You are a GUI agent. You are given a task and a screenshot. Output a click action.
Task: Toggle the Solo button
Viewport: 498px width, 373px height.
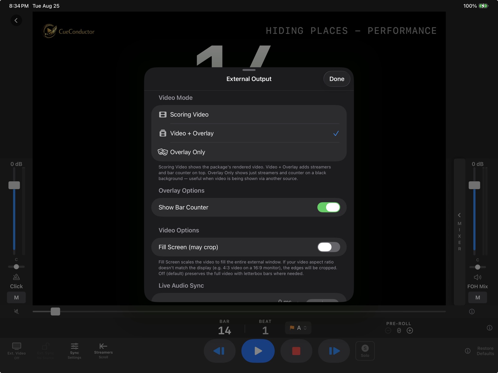pyautogui.click(x=365, y=351)
